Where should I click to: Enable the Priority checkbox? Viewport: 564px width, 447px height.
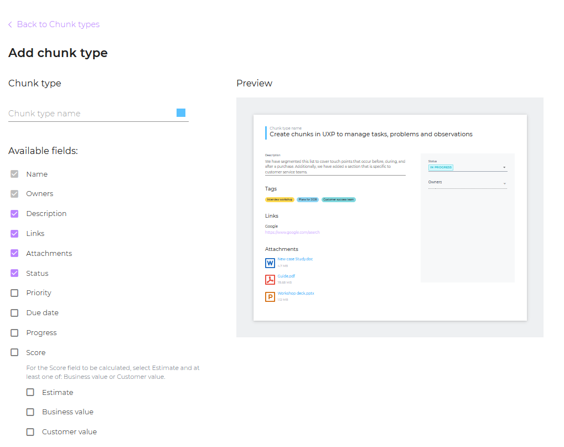coord(14,293)
